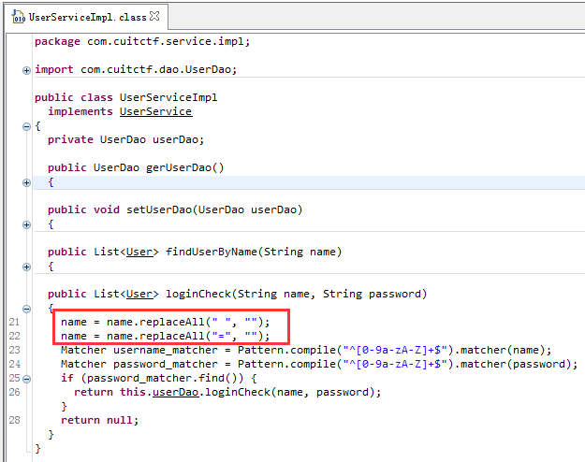Expand the collapsed import statements

[26, 70]
